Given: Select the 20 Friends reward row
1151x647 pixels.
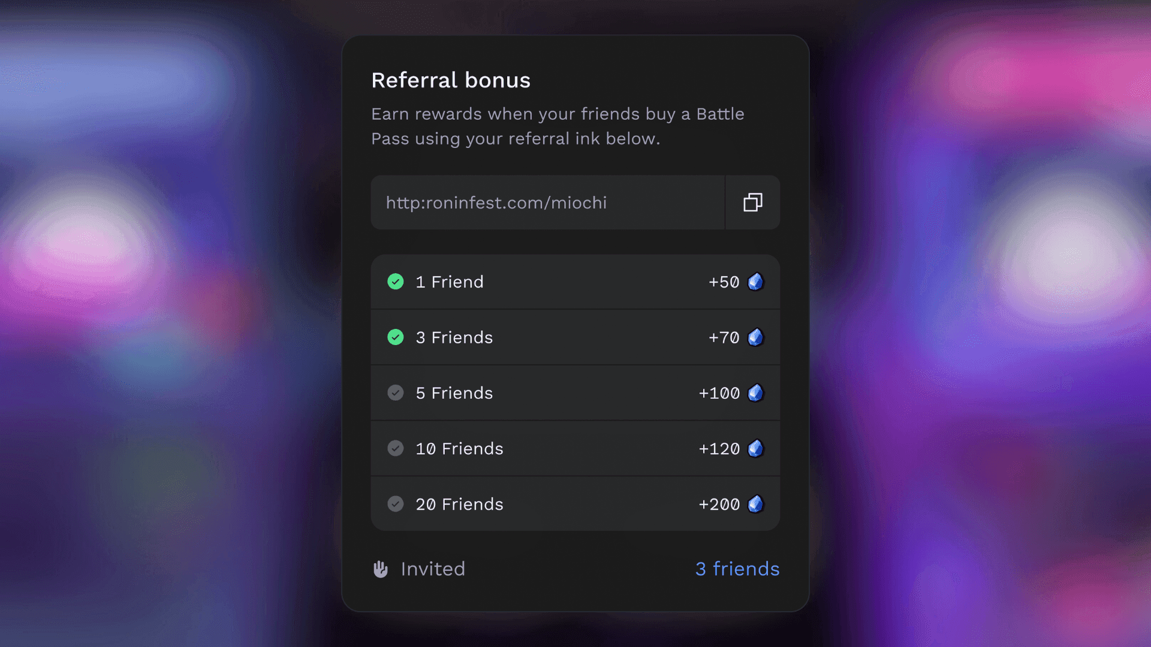Looking at the screenshot, I should (x=574, y=504).
